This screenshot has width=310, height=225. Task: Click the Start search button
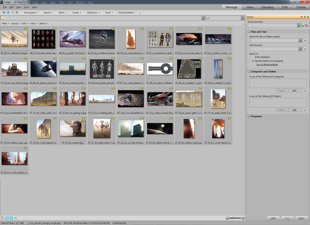point(275,218)
